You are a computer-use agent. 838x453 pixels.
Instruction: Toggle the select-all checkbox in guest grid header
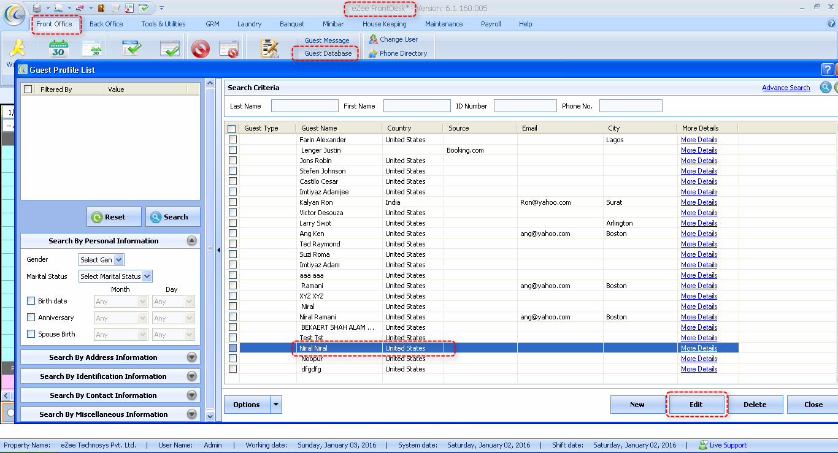point(231,129)
